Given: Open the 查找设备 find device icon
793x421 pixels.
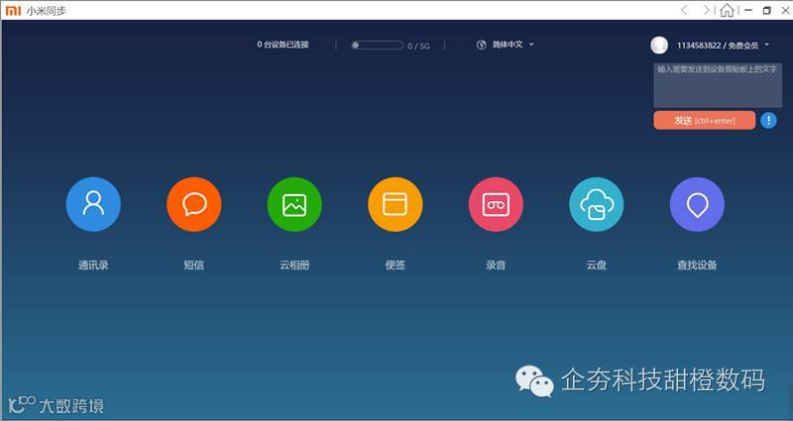Looking at the screenshot, I should tap(697, 204).
